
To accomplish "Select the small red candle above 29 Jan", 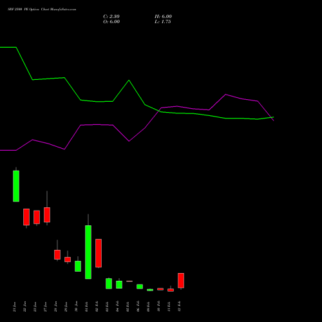I will (x=68, y=260).
